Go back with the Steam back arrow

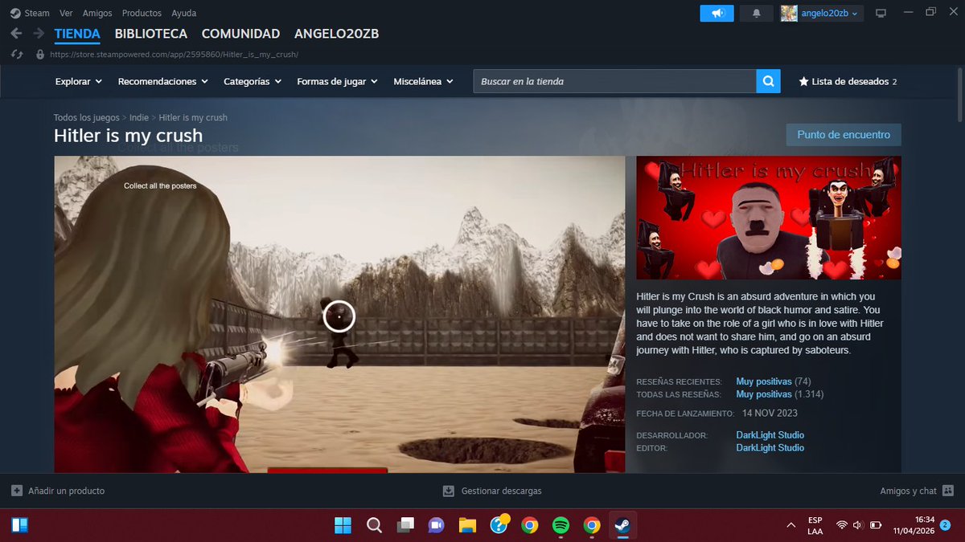(x=16, y=34)
